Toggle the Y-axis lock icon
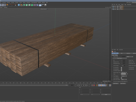 click(2, 5)
